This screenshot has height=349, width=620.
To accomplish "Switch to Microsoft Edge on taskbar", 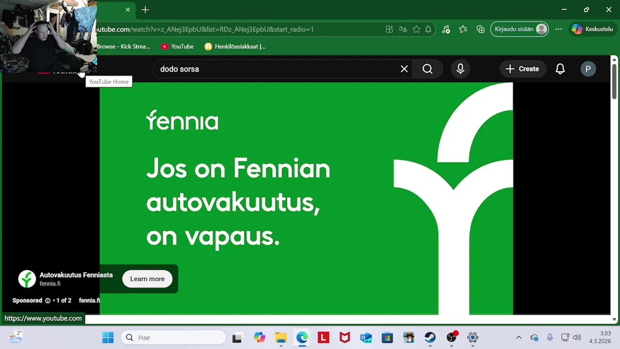I will (302, 337).
